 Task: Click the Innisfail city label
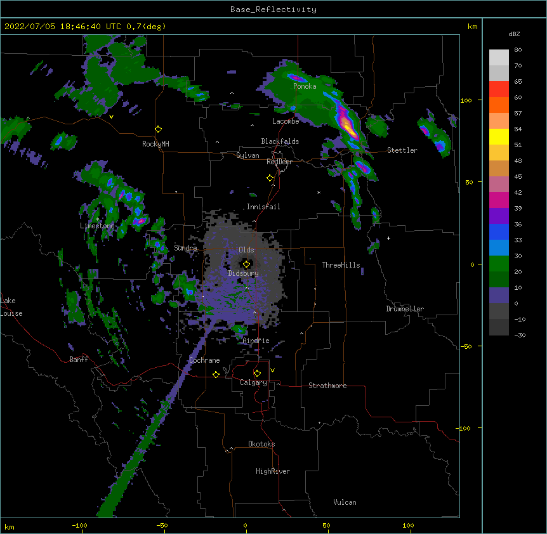(x=263, y=207)
